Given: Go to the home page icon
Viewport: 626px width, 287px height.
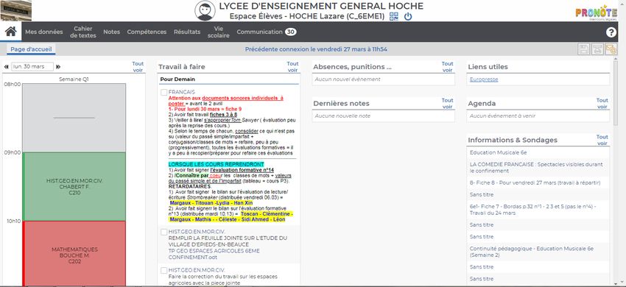Looking at the screenshot, I should coord(11,32).
